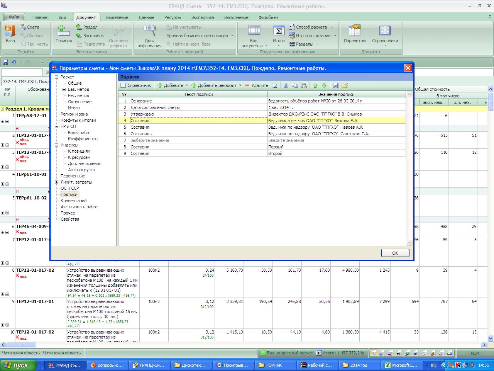This screenshot has width=494, height=371.
Task: Cut the selected signature with scissors icon
Action: [x=286, y=85]
